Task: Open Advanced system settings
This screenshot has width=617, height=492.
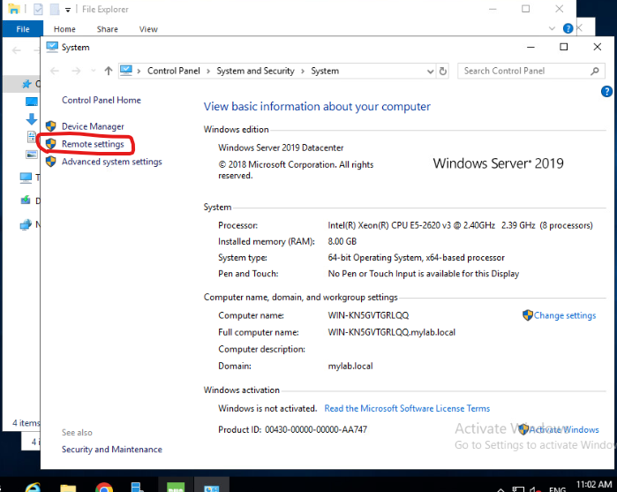Action: pos(112,162)
